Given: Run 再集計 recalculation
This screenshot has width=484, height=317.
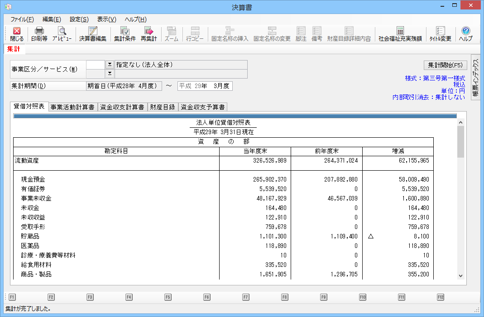Looking at the screenshot, I should pyautogui.click(x=149, y=34).
